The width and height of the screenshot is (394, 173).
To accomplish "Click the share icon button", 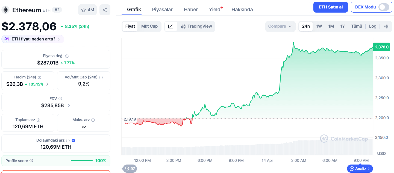I will [x=105, y=10].
